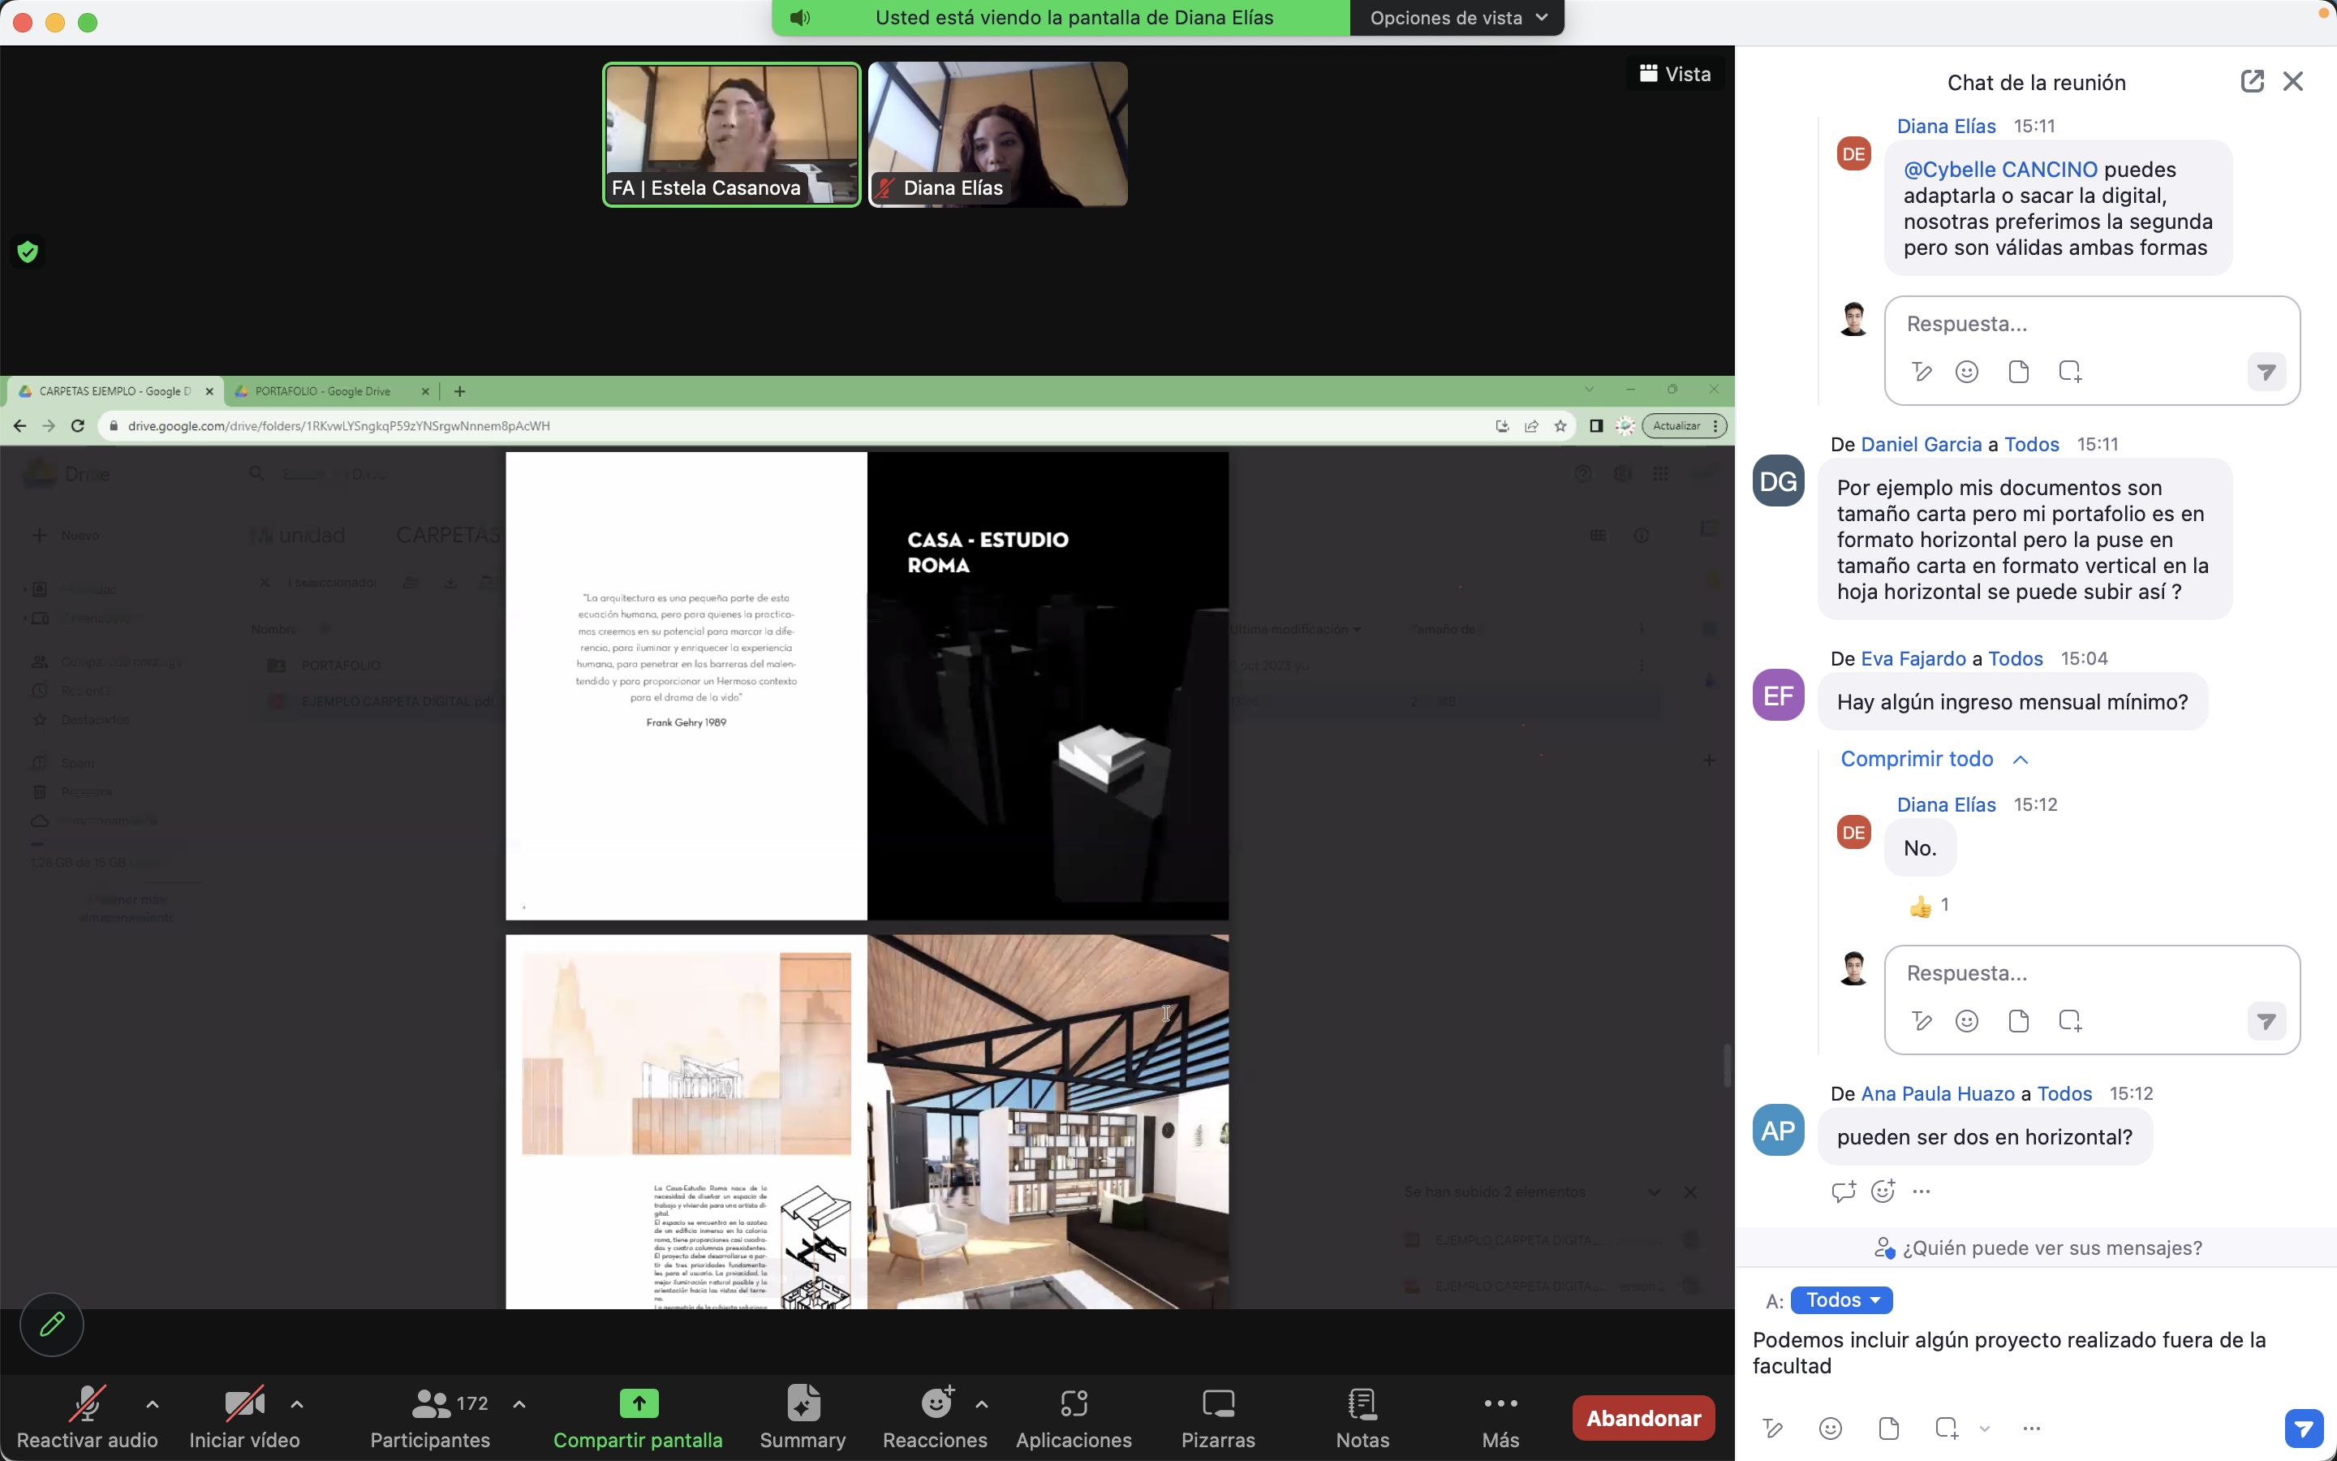Open the Vista layout menu
2337x1461 pixels.
tap(1676, 75)
